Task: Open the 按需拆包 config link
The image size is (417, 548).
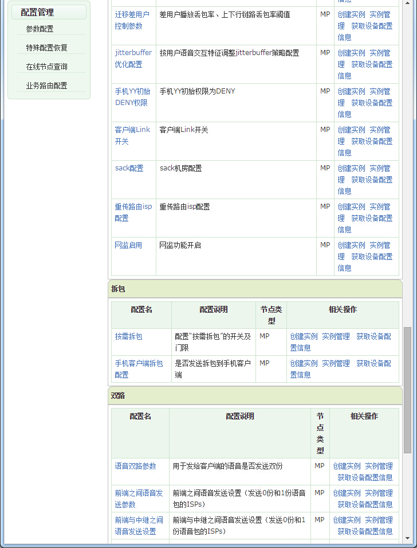Action: coord(128,337)
